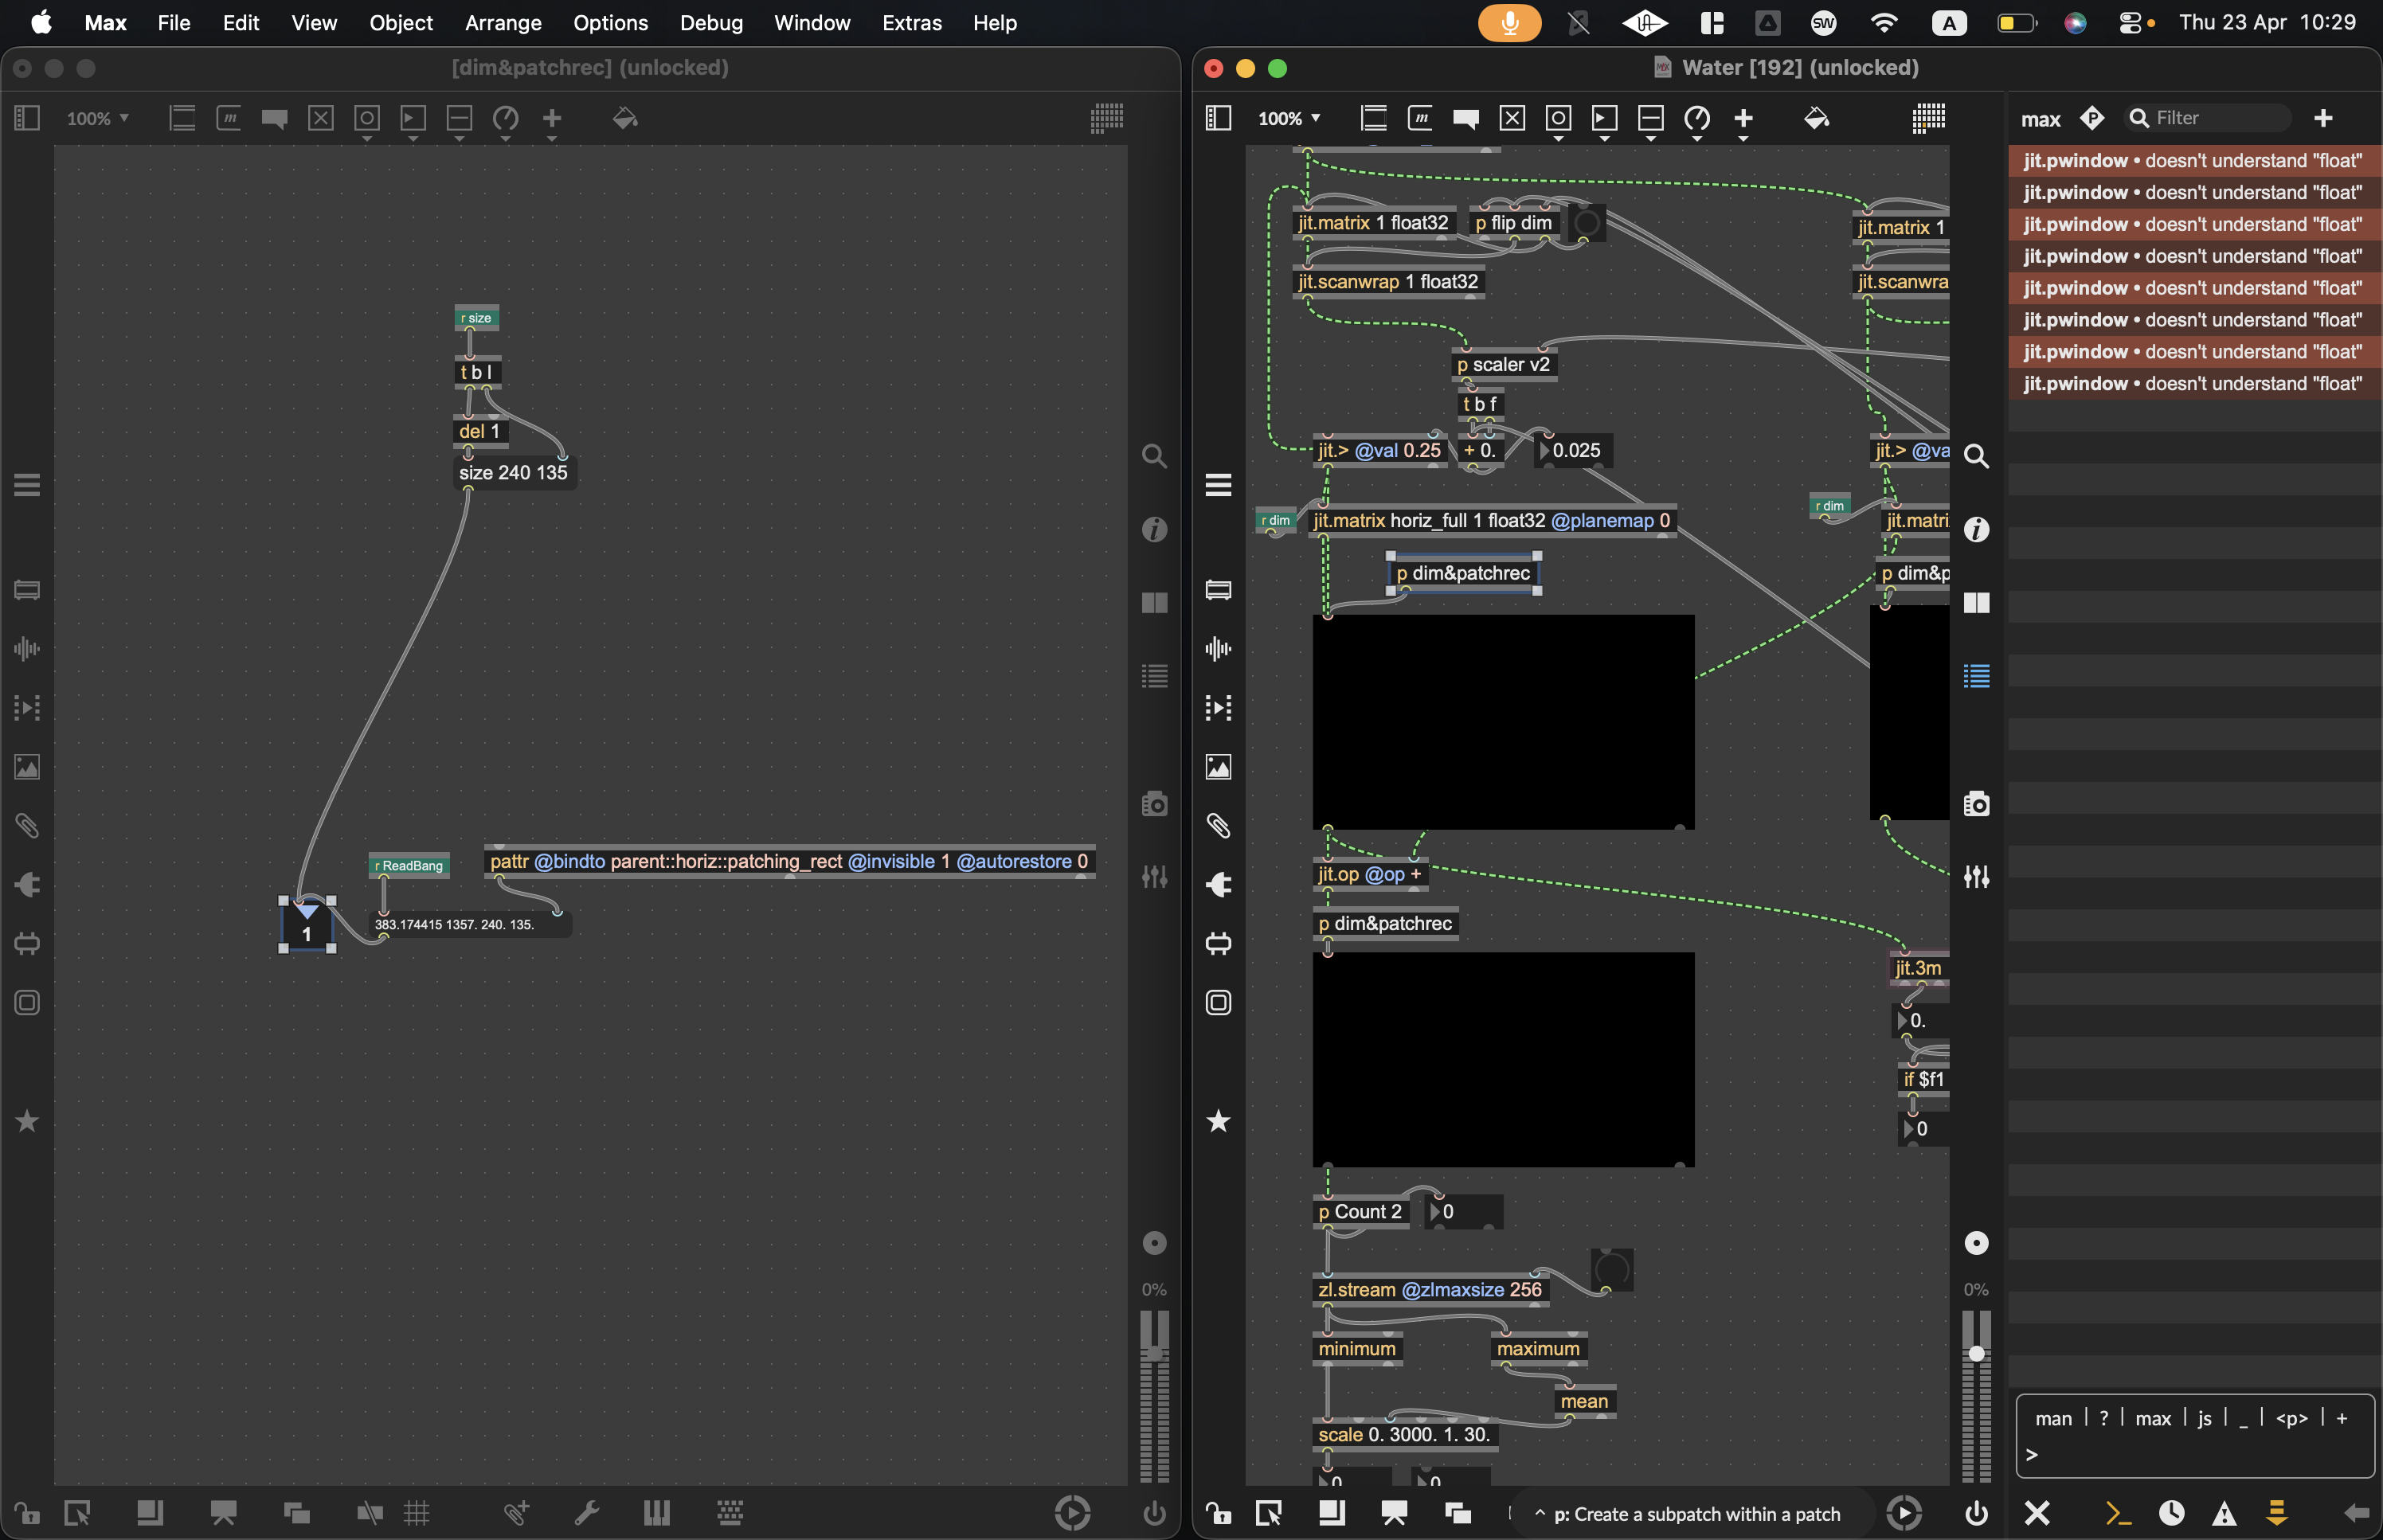
Task: Toggle audio power button in Water patcher
Action: [1976, 1512]
